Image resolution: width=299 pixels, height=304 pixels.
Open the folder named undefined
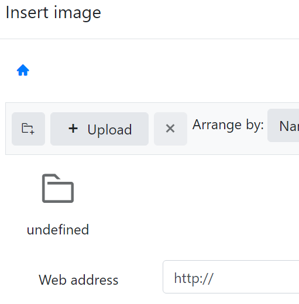[58, 205]
